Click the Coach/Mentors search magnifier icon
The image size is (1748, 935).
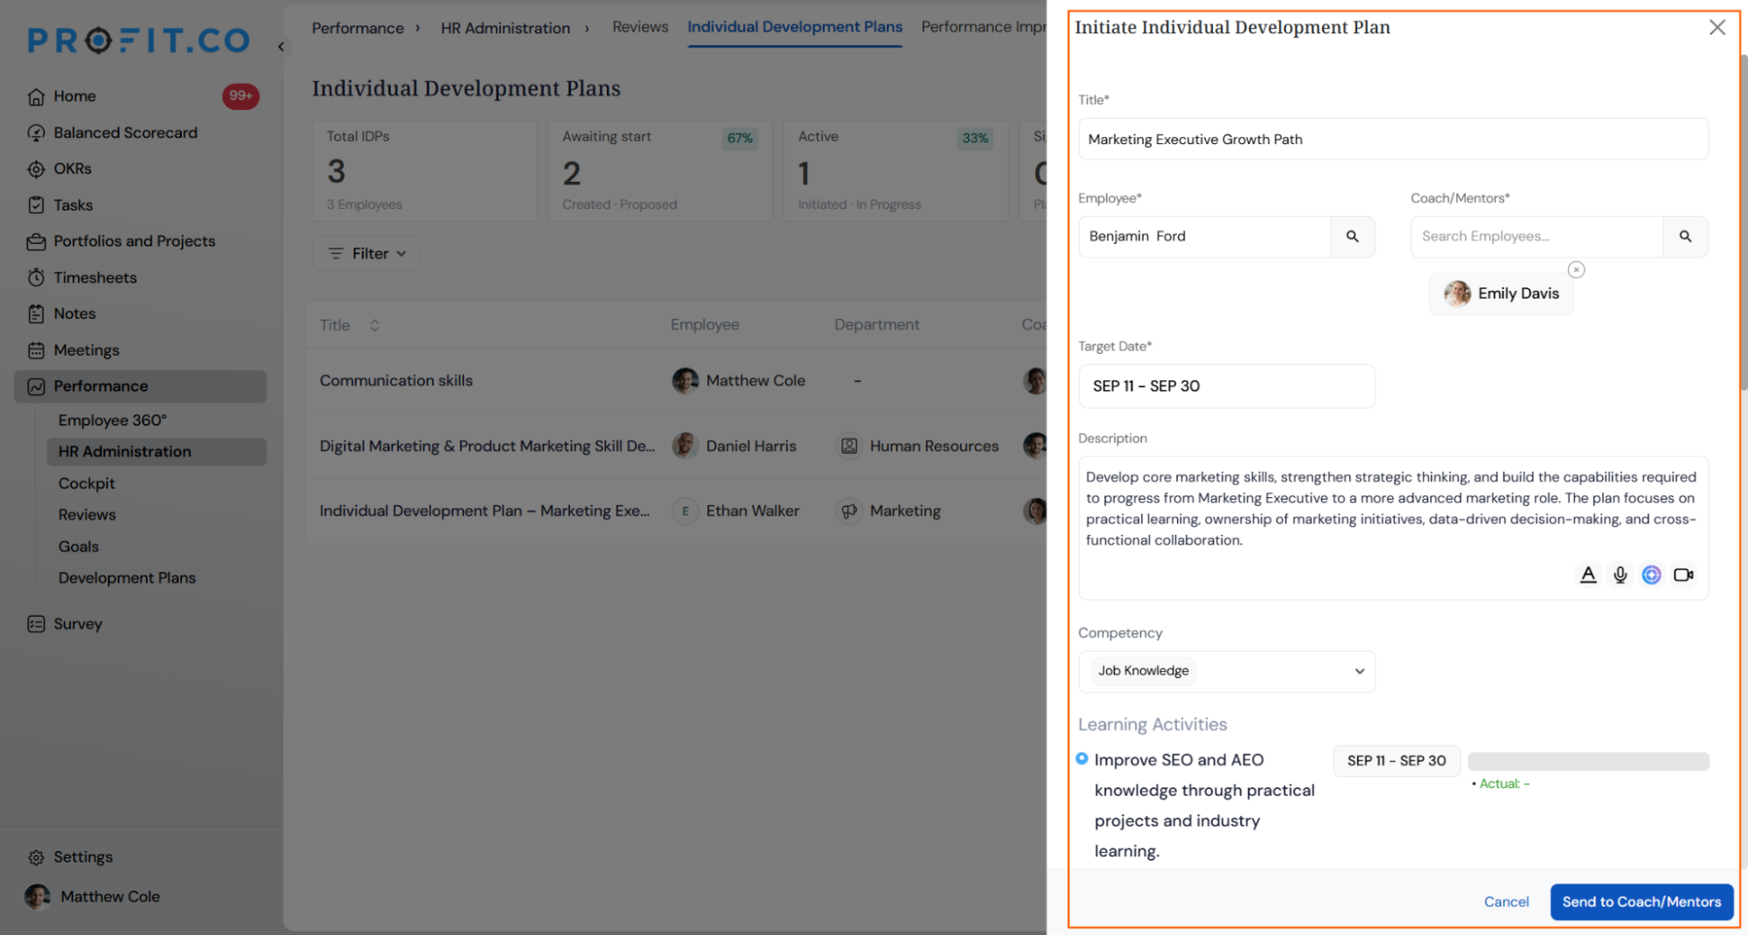point(1685,237)
